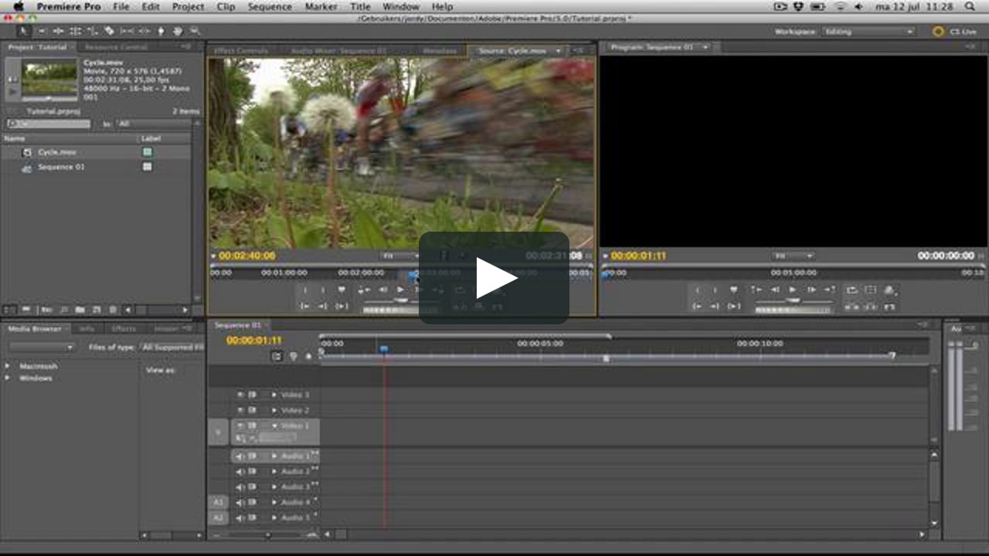Open the Spotlight search in the menu bar
The height and width of the screenshot is (556, 989).
tap(970, 7)
